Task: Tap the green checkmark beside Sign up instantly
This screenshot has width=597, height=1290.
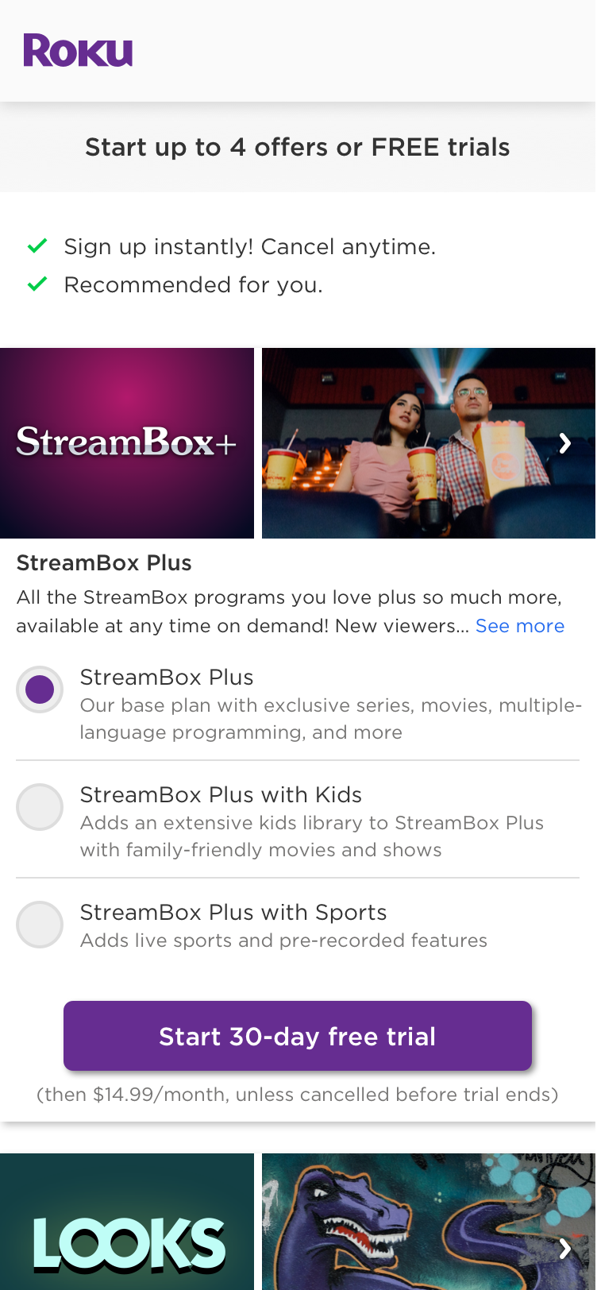Action: 37,246
